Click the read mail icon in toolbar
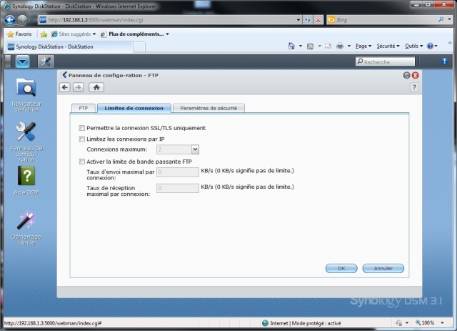Viewport: 457px width, 331px height. point(328,46)
